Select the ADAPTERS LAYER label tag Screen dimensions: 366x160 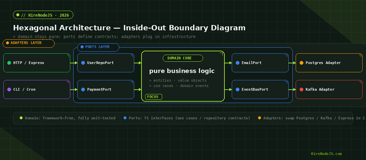point(28,43)
